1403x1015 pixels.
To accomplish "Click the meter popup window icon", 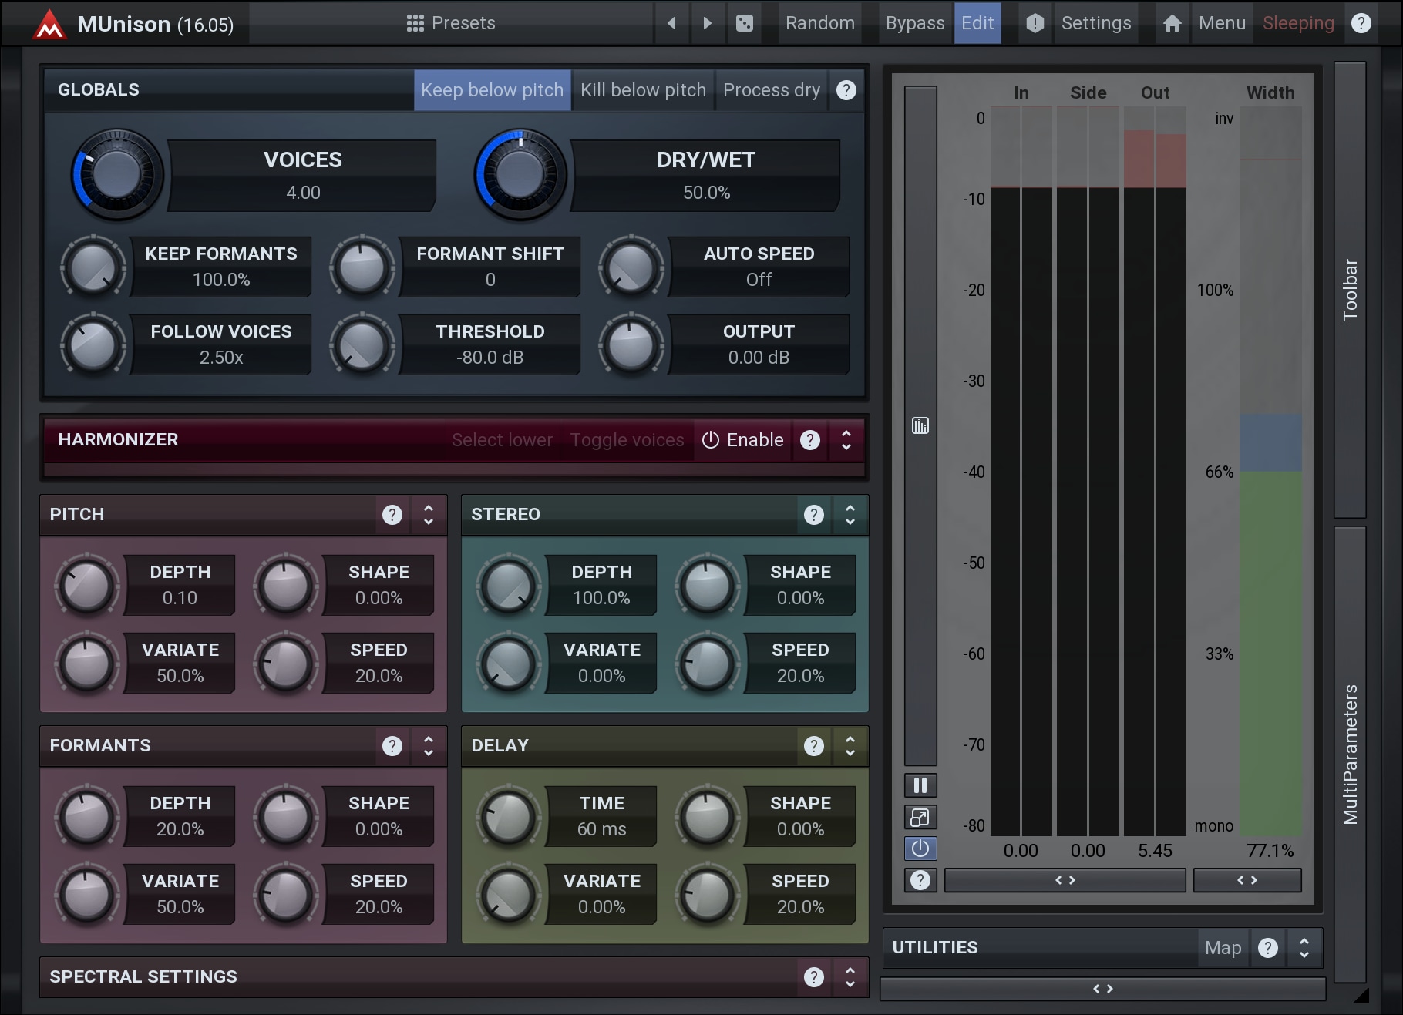I will coord(920,817).
